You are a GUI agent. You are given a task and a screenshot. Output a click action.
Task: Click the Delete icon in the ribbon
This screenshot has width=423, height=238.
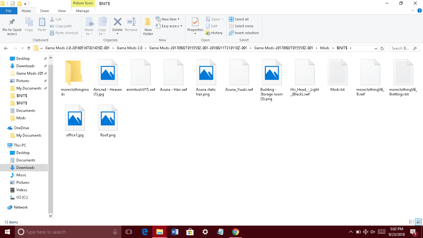[x=117, y=23]
